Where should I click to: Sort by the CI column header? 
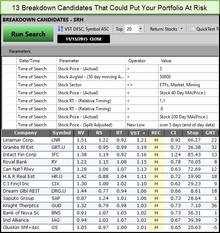coord(173,133)
